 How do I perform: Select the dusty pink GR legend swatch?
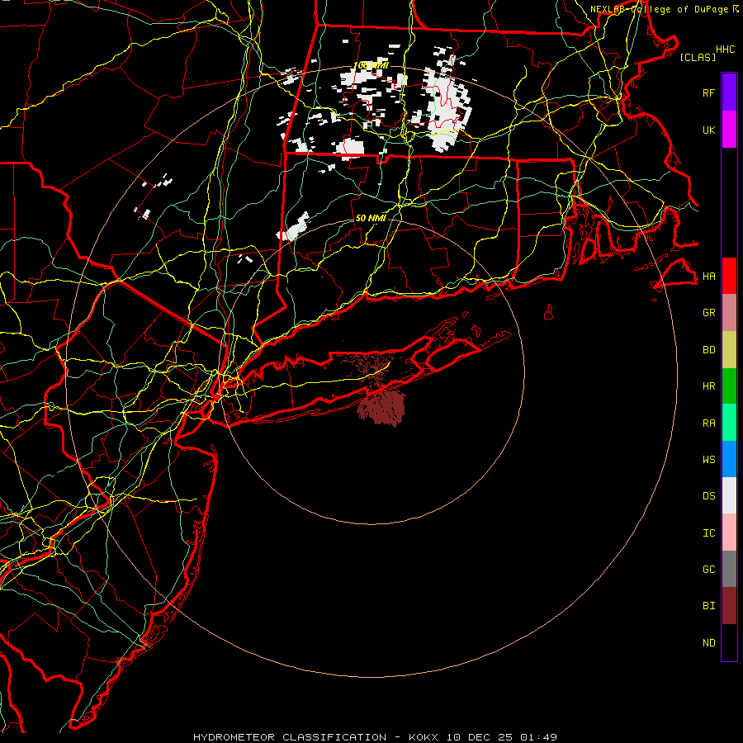click(x=729, y=313)
